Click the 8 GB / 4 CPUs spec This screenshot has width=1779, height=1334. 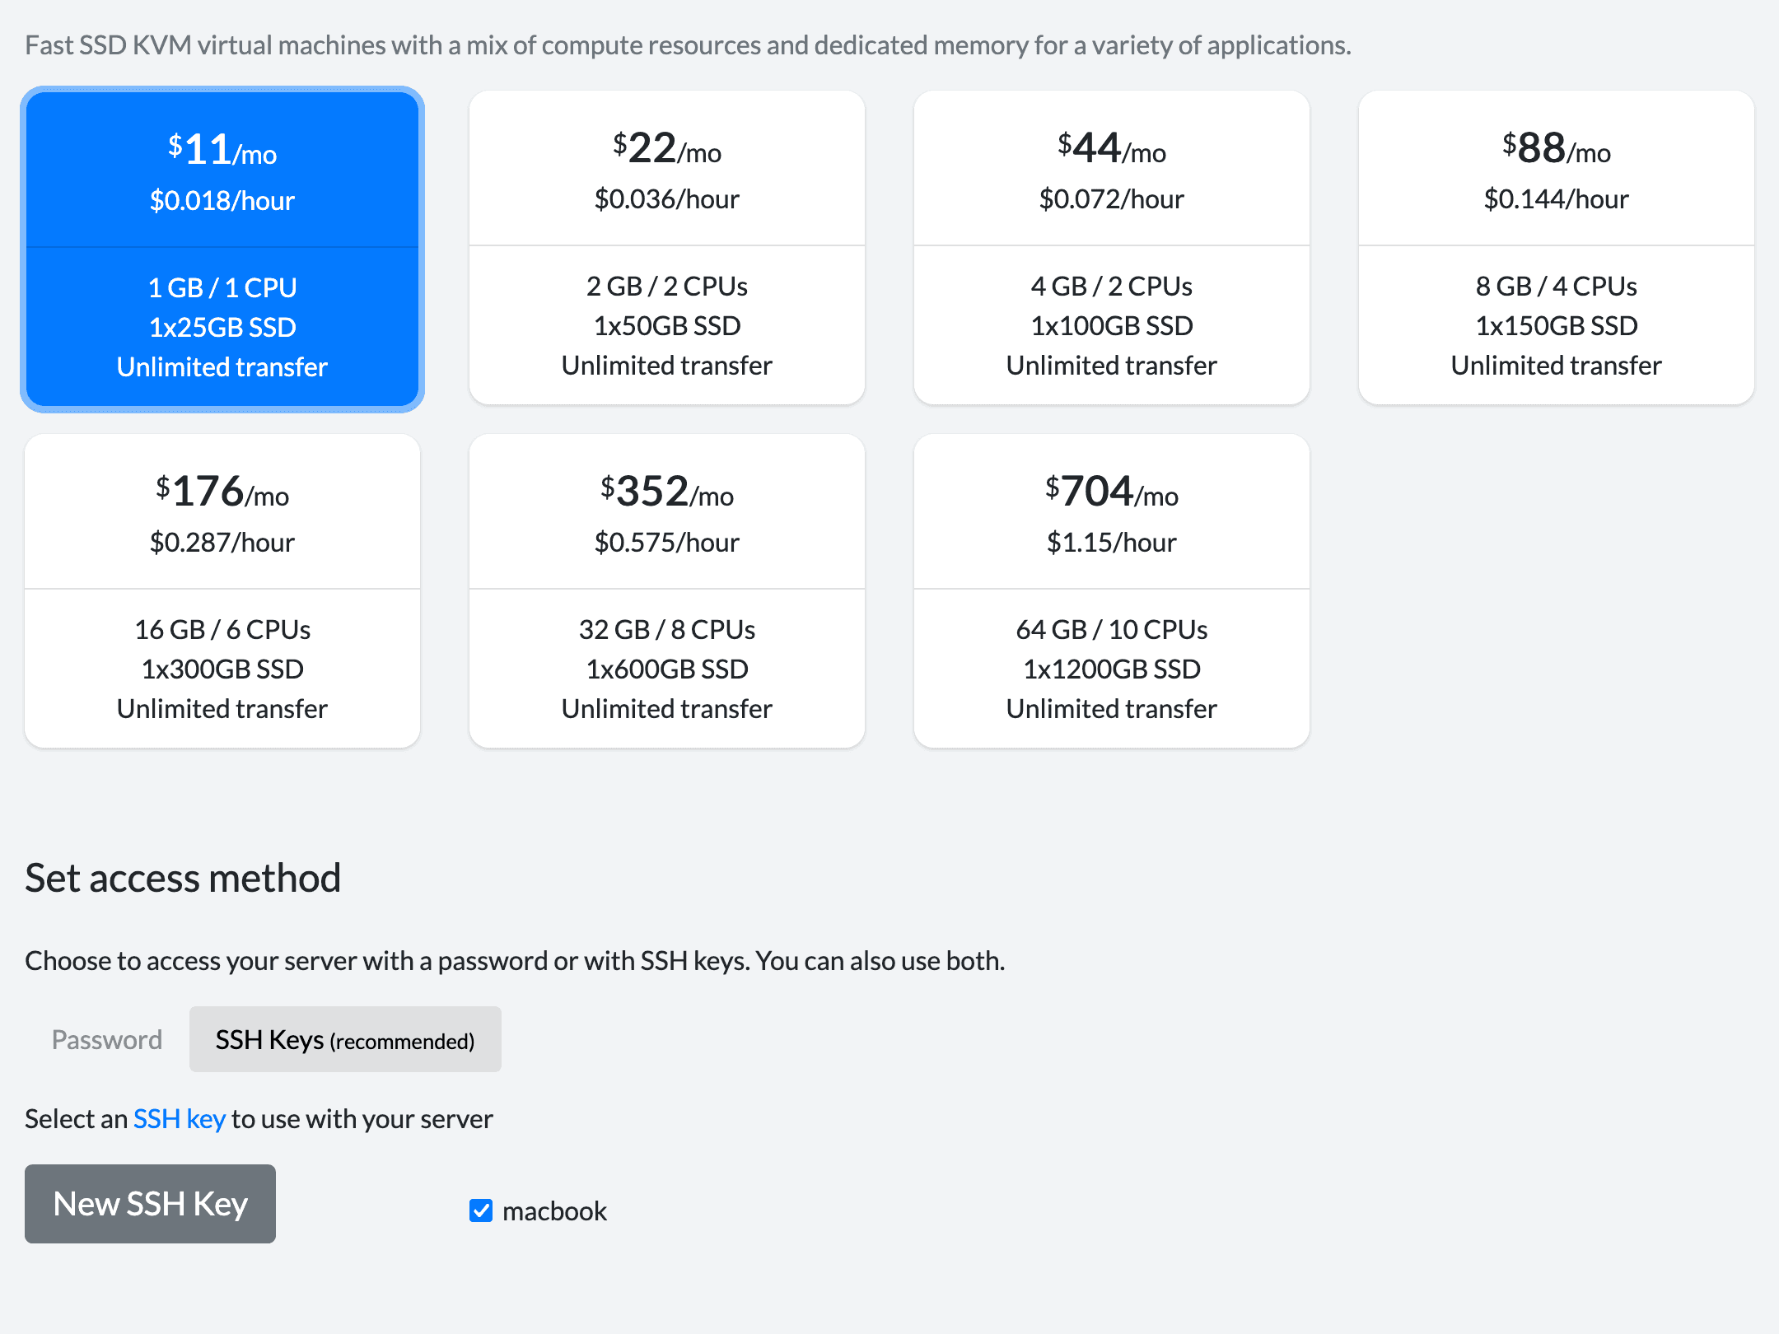pyautogui.click(x=1557, y=286)
